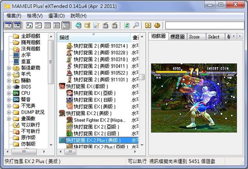The image size is (248, 169).
Task: Click the green refresh toolbar icon
Action: 127,25
